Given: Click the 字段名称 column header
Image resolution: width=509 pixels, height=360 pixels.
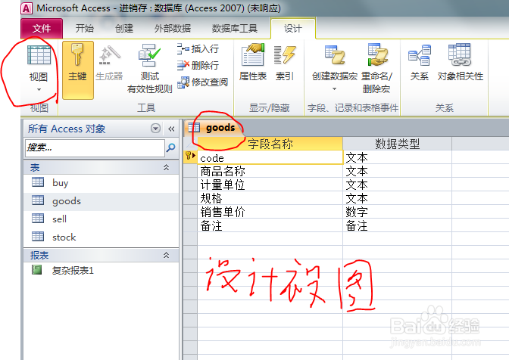Looking at the screenshot, I should pos(270,144).
